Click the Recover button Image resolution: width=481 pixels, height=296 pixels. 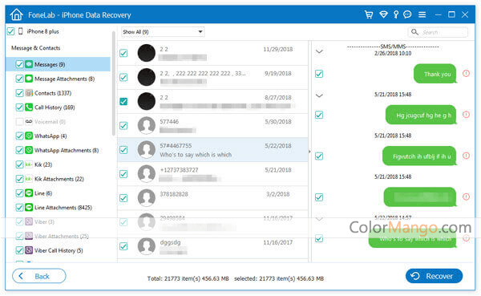click(x=434, y=276)
